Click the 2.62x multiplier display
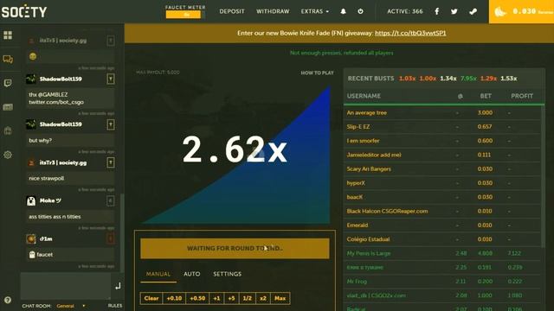This screenshot has width=554, height=311. (235, 150)
